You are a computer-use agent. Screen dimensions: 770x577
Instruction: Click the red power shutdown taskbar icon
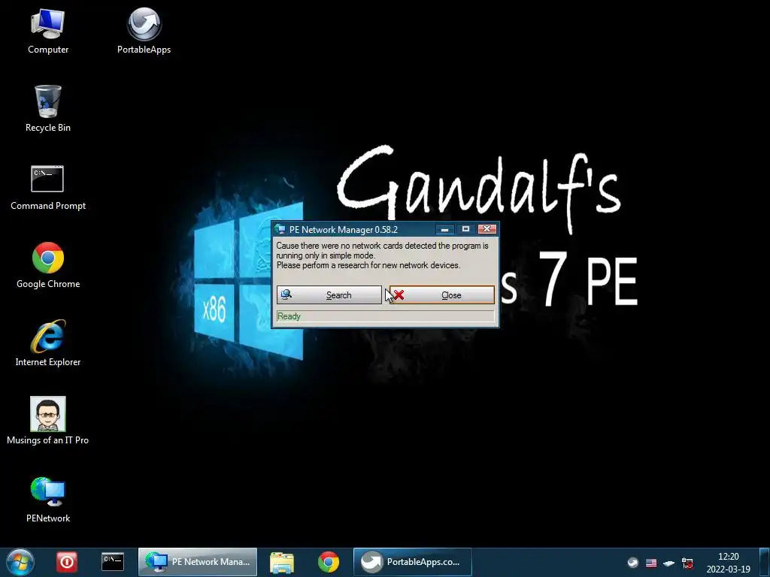click(x=67, y=562)
